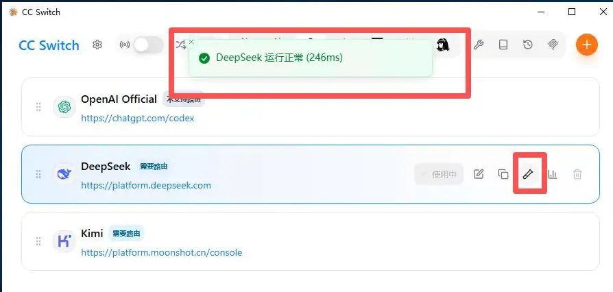
Task: Add a new provider with orange plus
Action: point(586,45)
